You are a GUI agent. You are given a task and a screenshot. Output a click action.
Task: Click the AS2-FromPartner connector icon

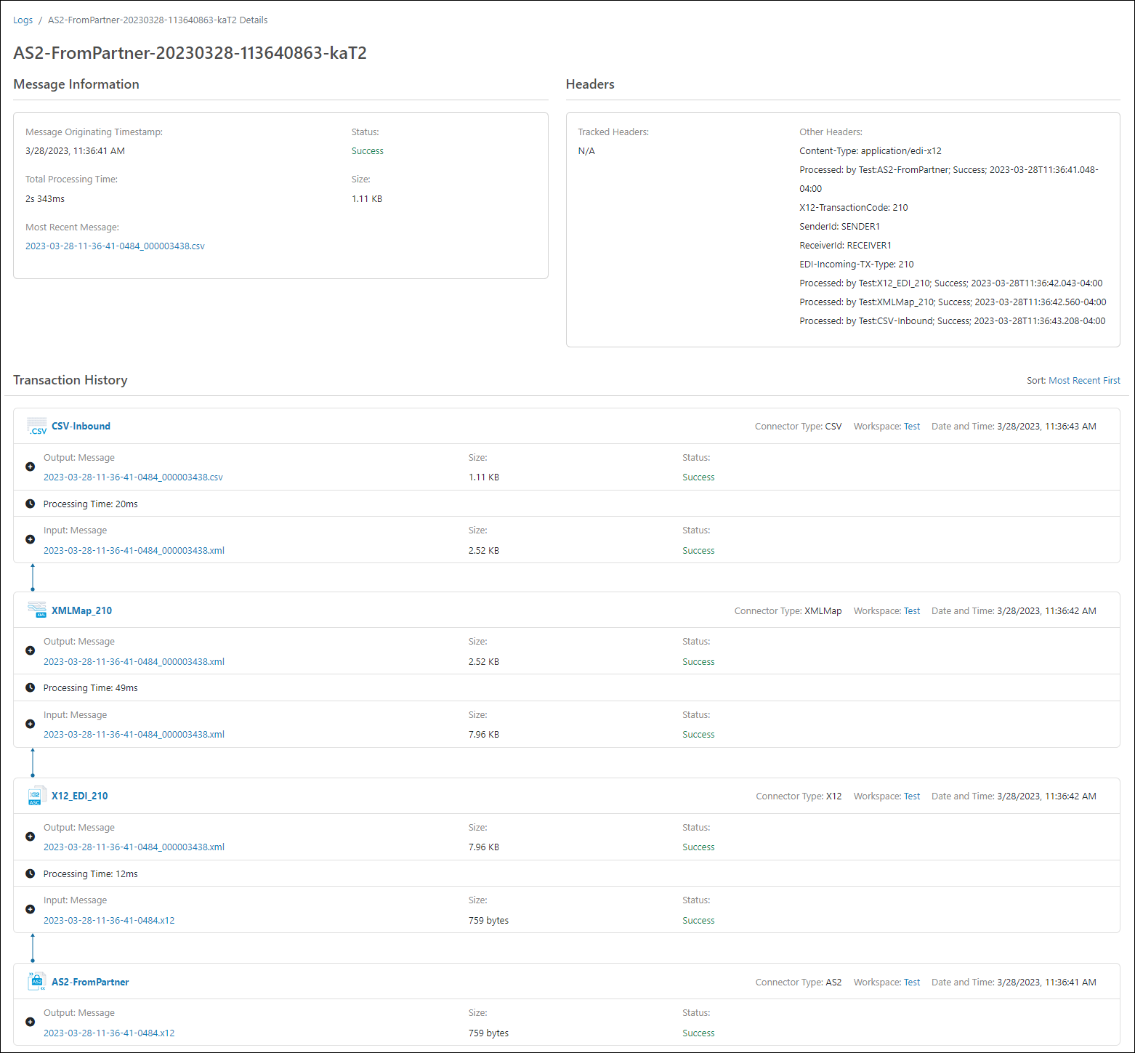(x=36, y=982)
